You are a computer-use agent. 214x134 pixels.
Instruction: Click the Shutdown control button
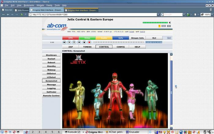pyautogui.click(x=51, y=55)
